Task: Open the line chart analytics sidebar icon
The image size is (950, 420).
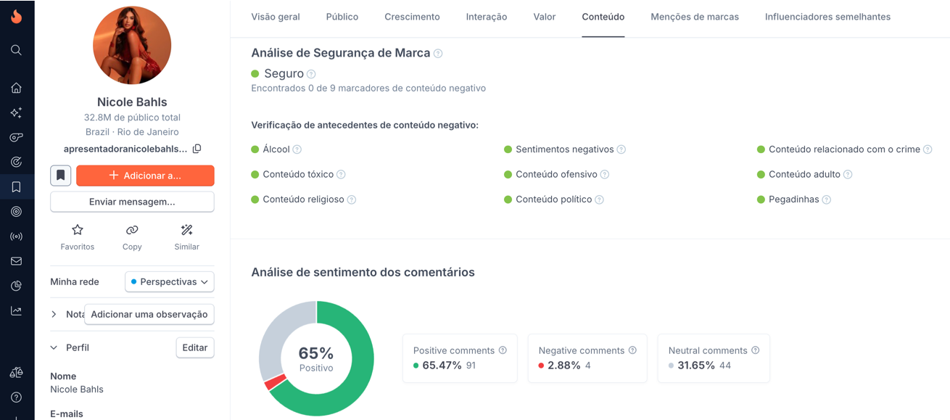Action: pos(16,310)
